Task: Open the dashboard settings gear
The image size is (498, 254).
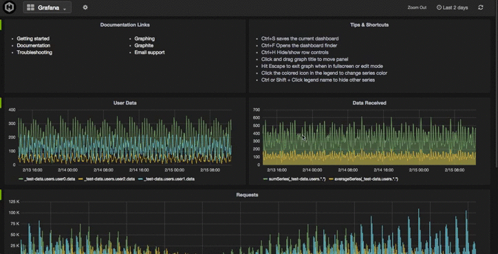Action: pyautogui.click(x=85, y=8)
